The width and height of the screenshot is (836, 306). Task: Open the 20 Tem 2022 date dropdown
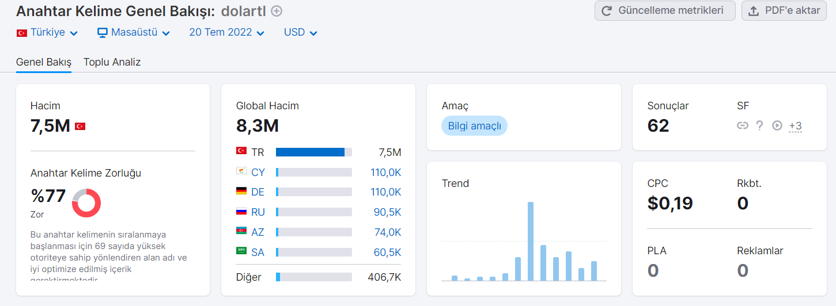[227, 33]
